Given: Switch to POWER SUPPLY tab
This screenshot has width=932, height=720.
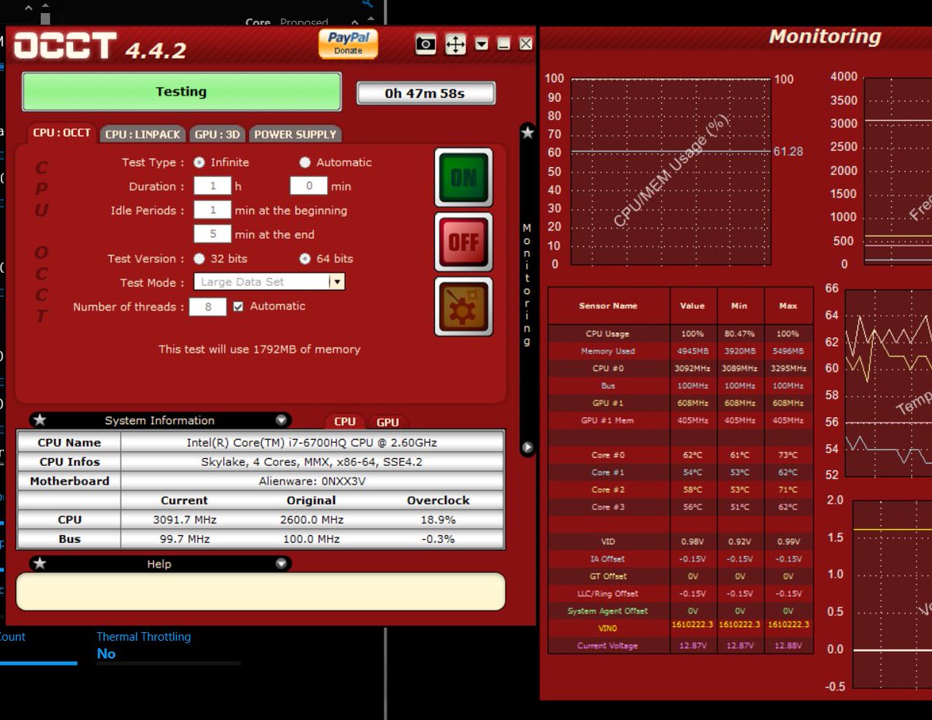Looking at the screenshot, I should point(295,134).
